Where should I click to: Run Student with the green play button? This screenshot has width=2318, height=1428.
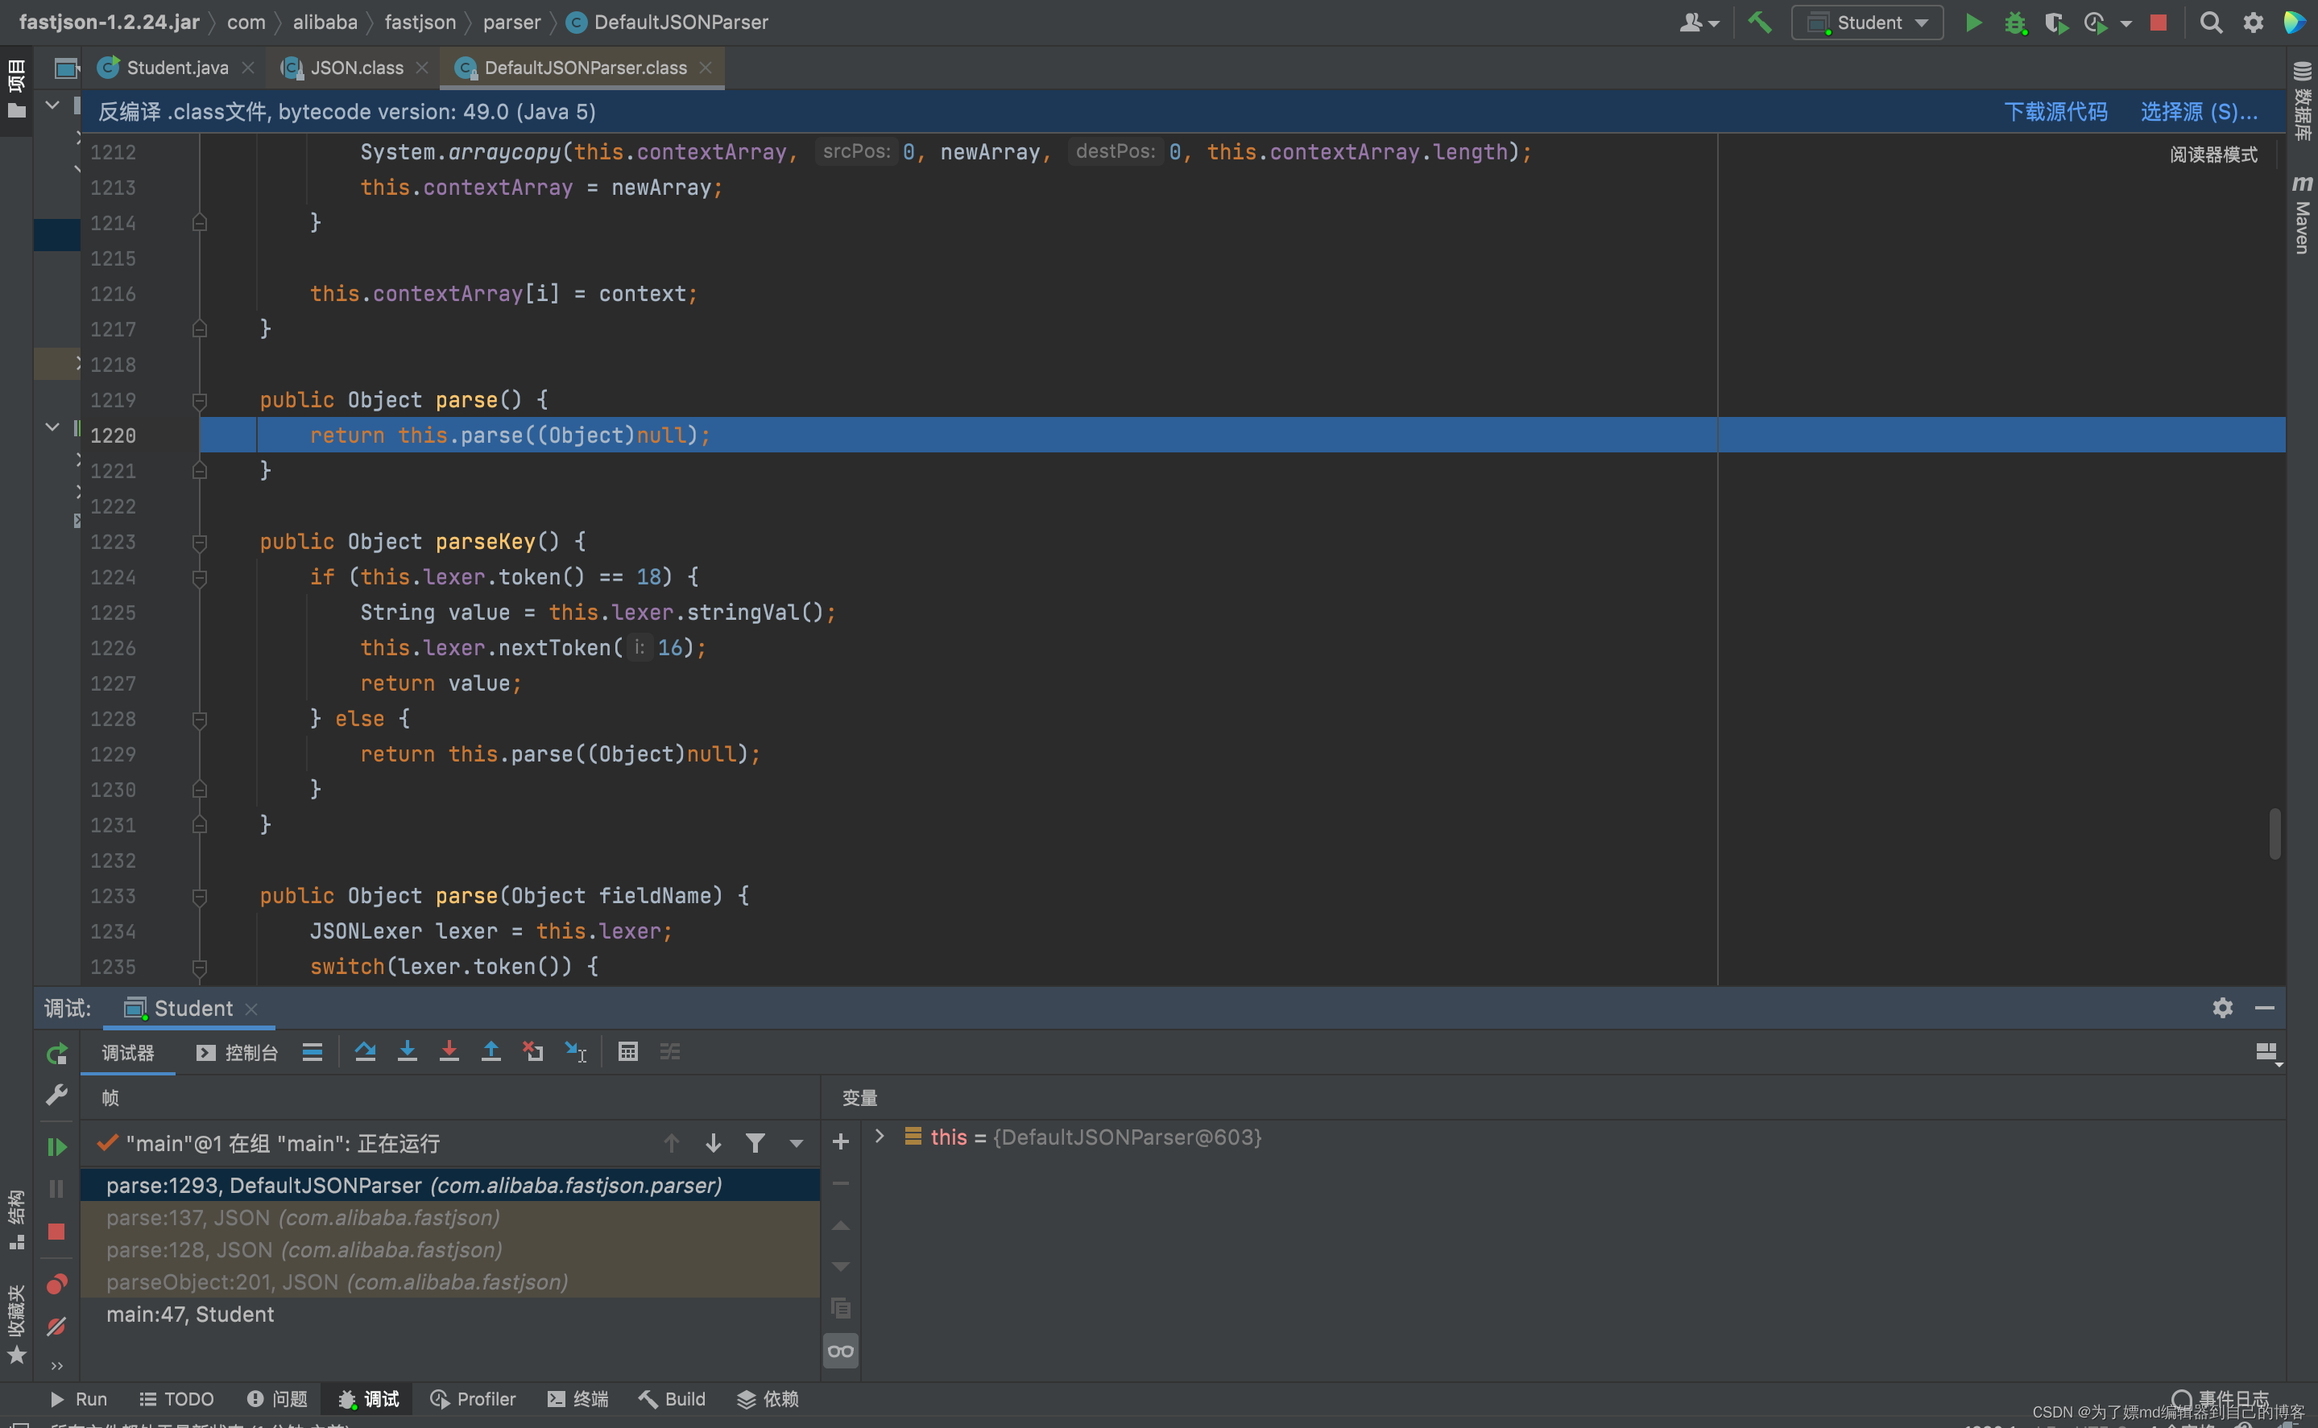point(1973,22)
